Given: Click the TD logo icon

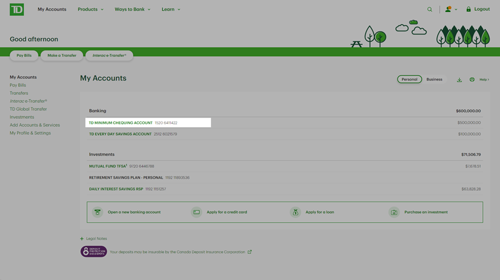Looking at the screenshot, I should click(x=17, y=9).
